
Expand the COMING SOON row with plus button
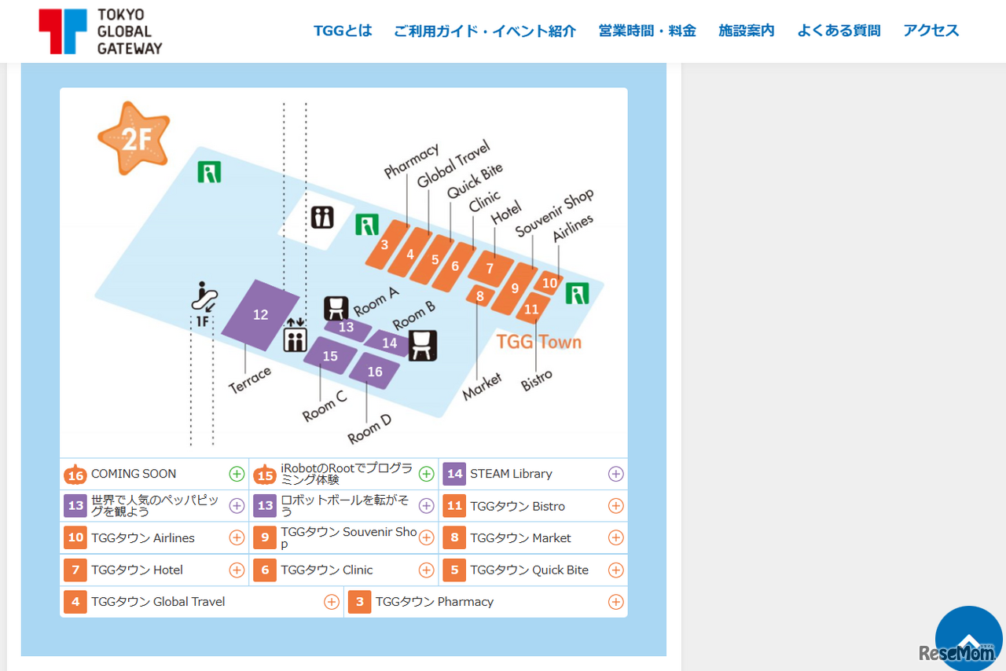click(237, 474)
